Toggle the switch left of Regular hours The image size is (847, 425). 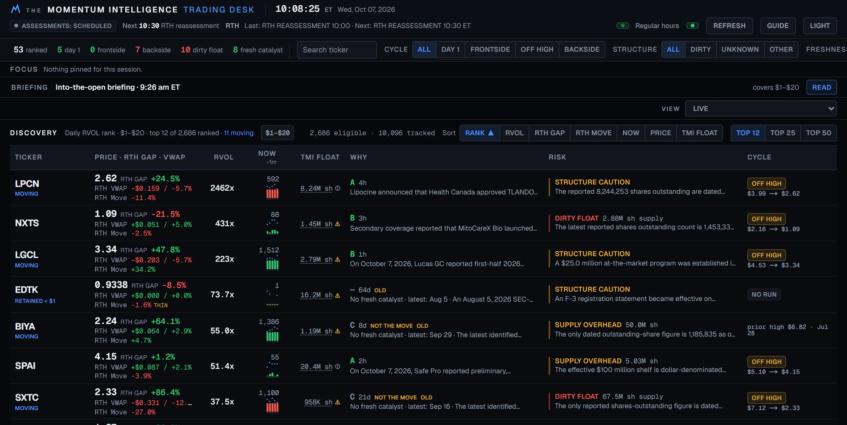coord(623,26)
